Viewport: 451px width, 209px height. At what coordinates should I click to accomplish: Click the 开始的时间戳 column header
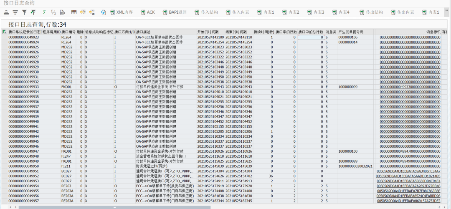(211, 32)
